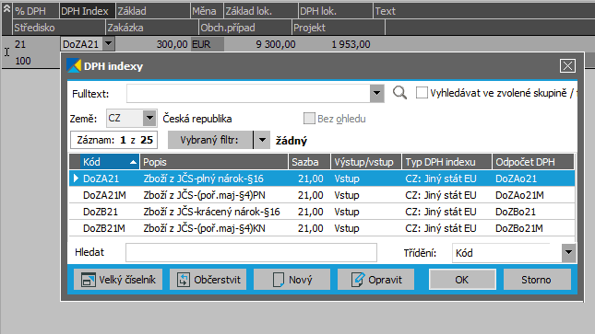This screenshot has height=334, width=595.
Task: Select the DoZA21 row in the list
Action: [x=322, y=179]
